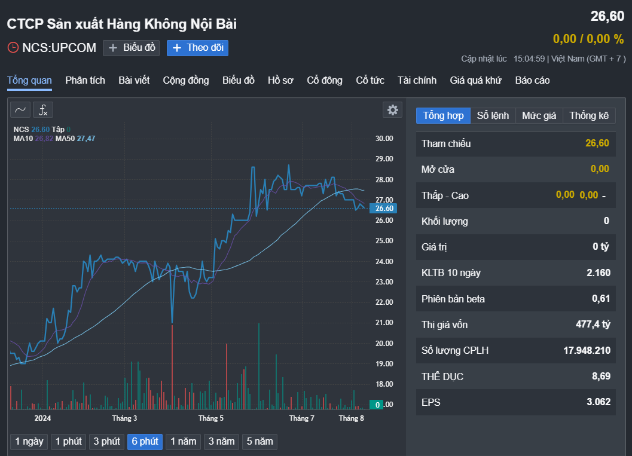Screen dimensions: 632x456
Task: Choose the 5 năm timeframe
Action: pos(260,442)
